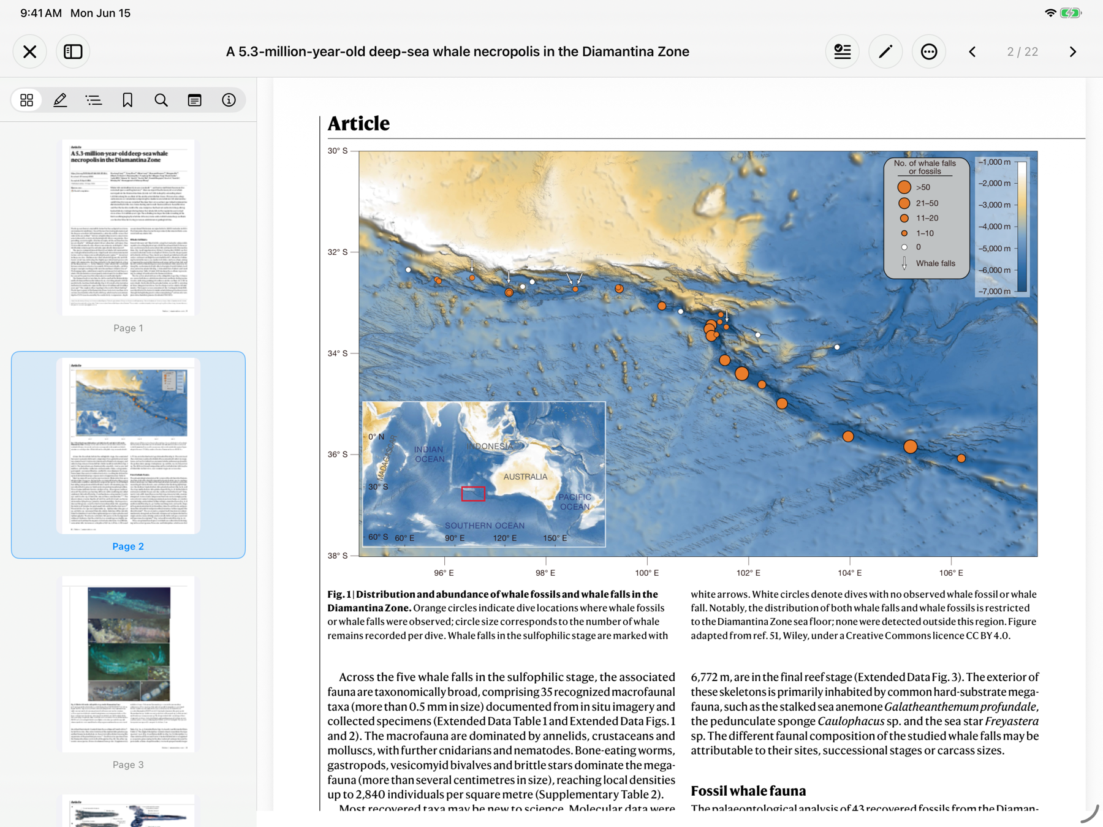Open the search tab in sidebar
This screenshot has width=1103, height=827.
click(161, 100)
